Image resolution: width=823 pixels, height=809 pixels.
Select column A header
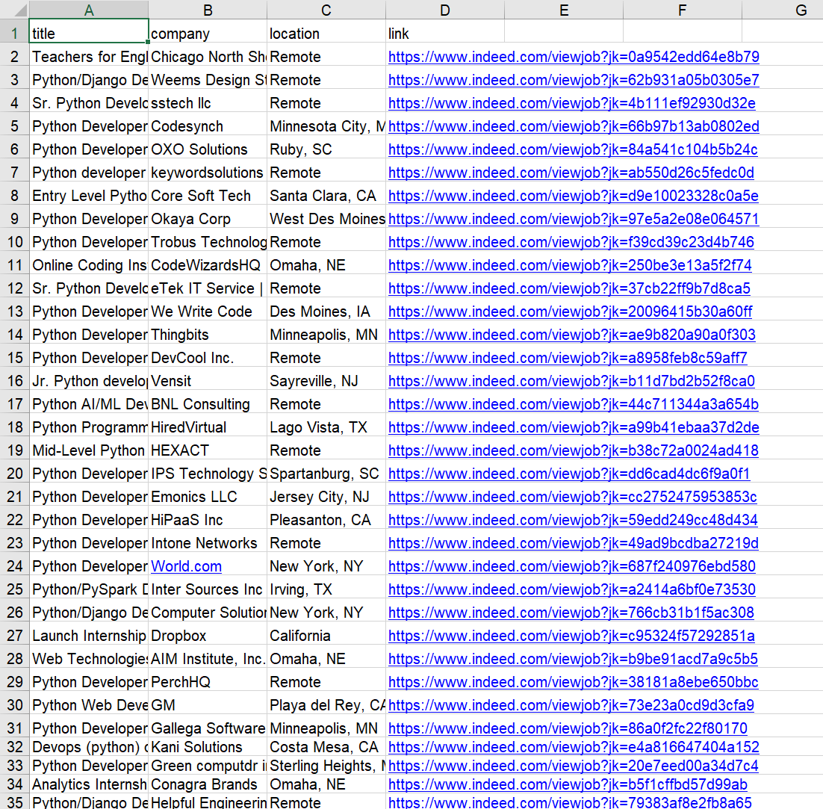[88, 10]
